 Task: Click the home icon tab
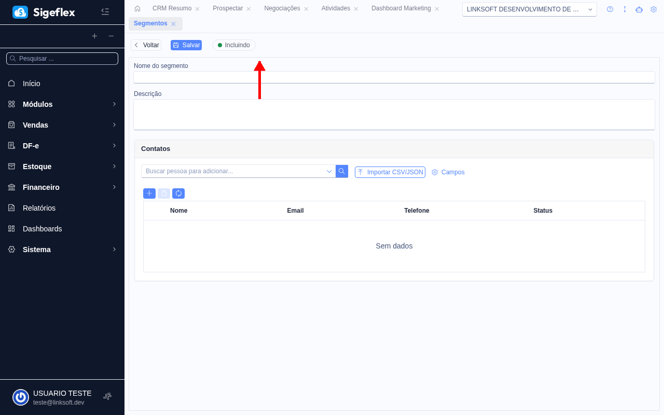point(137,8)
